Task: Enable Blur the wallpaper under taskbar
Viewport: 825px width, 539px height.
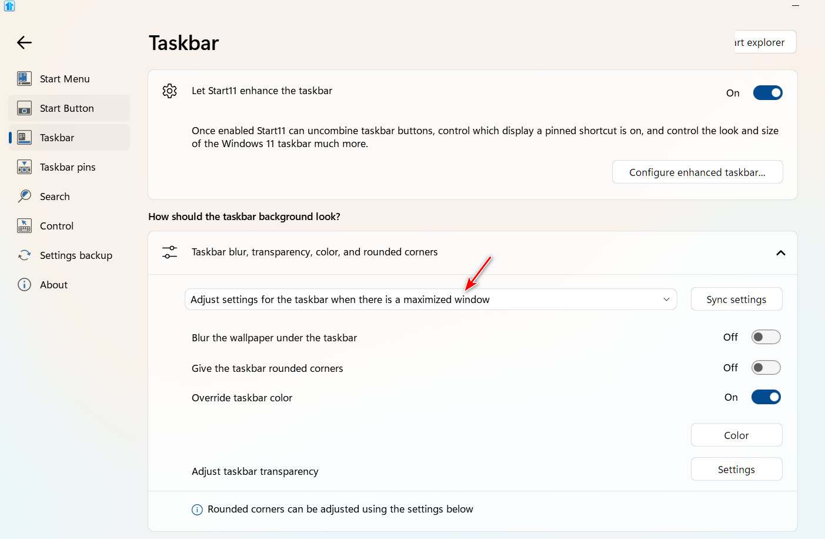Action: tap(766, 337)
